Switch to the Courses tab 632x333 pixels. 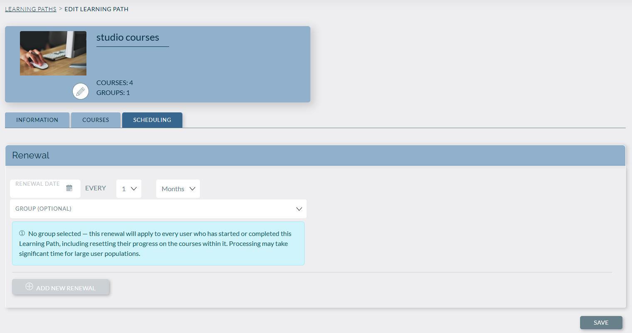[96, 120]
